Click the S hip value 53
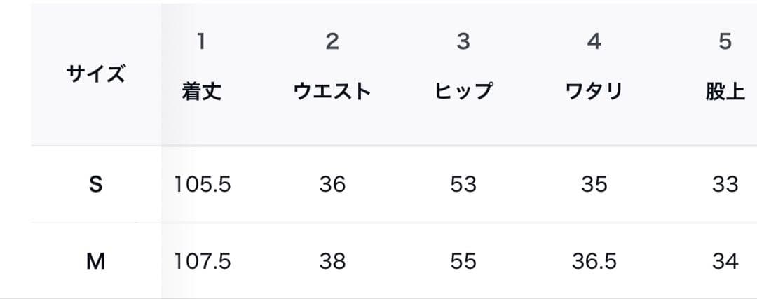Viewport: 757px width, 299px height. point(463,185)
